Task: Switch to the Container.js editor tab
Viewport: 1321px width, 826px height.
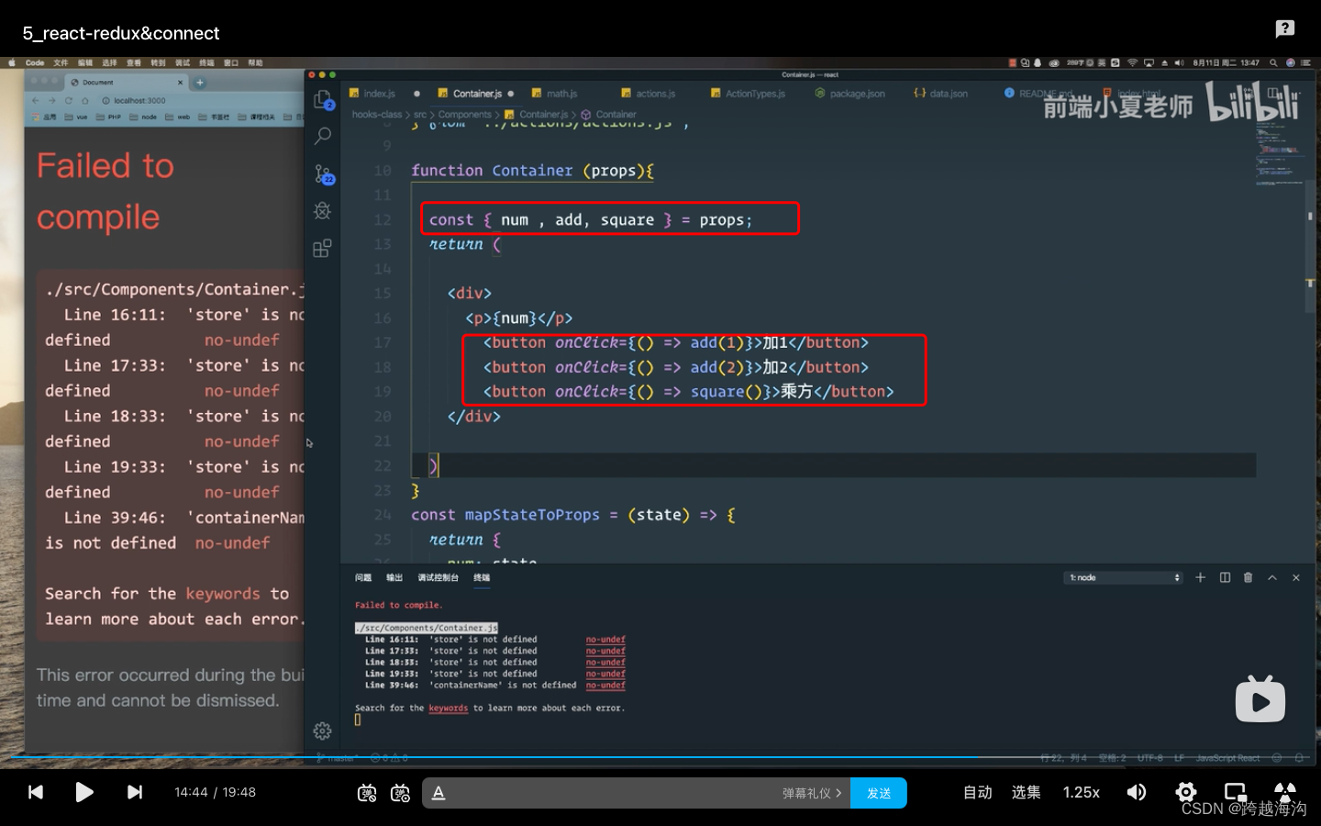Action: (477, 94)
